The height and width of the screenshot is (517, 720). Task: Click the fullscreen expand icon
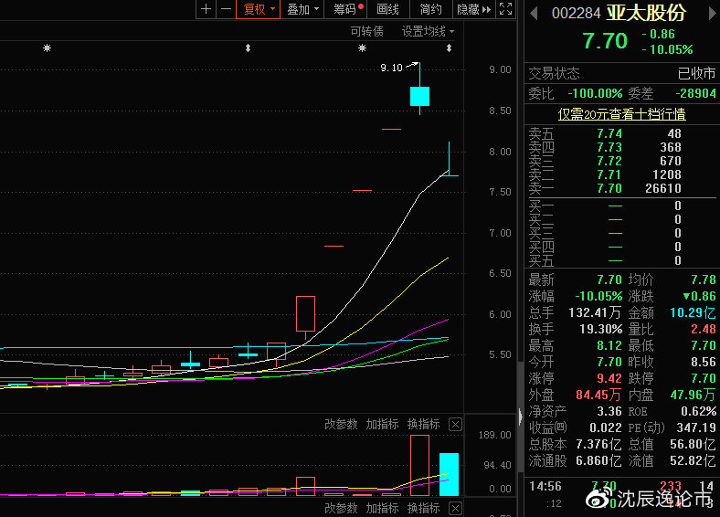507,9
